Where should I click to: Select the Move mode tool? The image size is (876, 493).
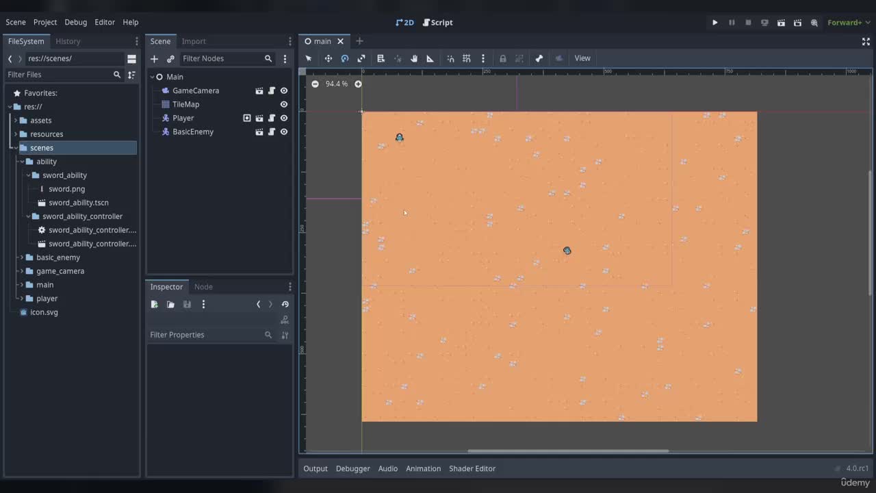[328, 58]
